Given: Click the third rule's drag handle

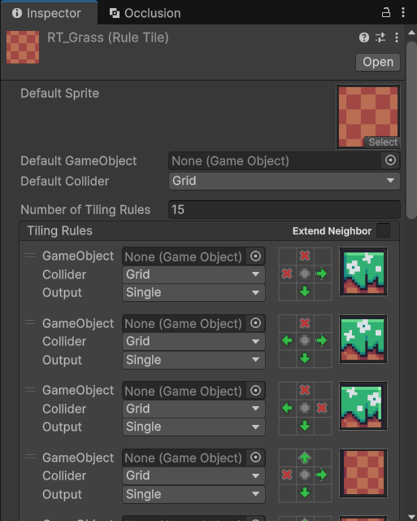Looking at the screenshot, I should coord(30,390).
